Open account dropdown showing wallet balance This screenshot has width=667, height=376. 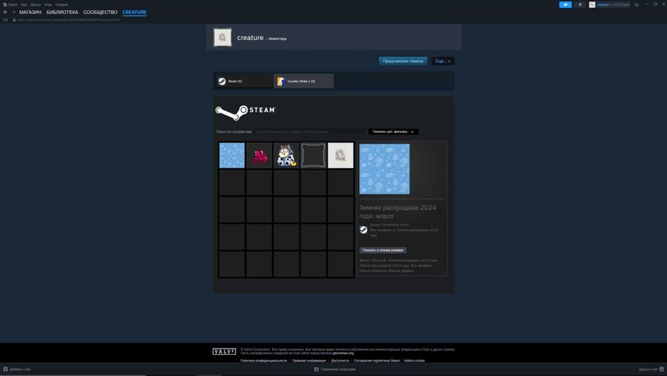(612, 5)
